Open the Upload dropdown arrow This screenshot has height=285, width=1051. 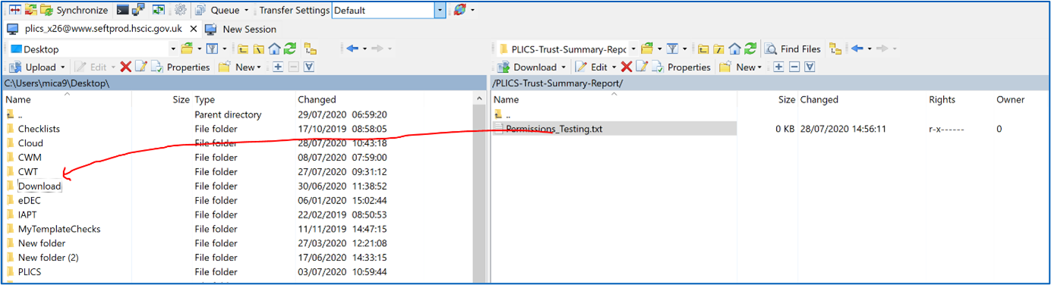64,67
